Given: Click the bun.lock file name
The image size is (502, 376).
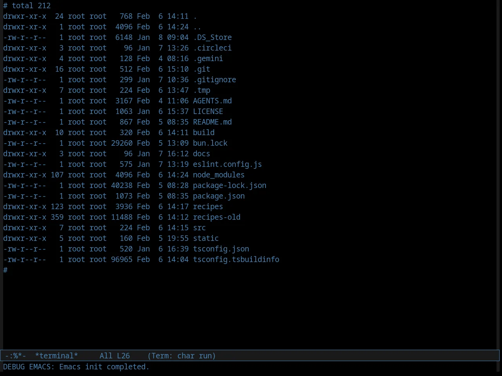Looking at the screenshot, I should [x=210, y=143].
